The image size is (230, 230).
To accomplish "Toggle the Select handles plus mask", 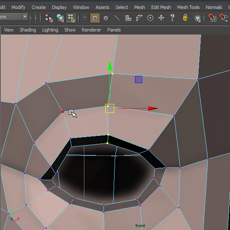I will click(161, 18).
